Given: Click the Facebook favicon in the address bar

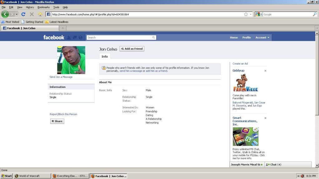Looking at the screenshot, I should pos(48,14).
